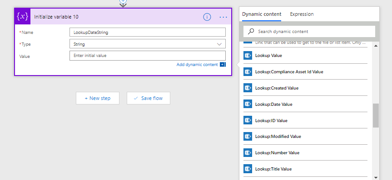Viewport: 392px width, 180px height.
Task: Click SharePoint icon for Lookup:ID Value
Action: pyautogui.click(x=248, y=120)
